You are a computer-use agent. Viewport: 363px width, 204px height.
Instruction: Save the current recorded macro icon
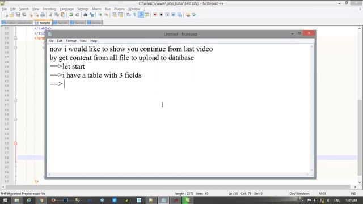[180, 15]
